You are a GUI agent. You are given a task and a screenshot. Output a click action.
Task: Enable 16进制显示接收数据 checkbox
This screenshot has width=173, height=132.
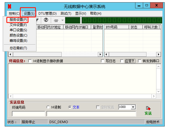tap(30, 61)
